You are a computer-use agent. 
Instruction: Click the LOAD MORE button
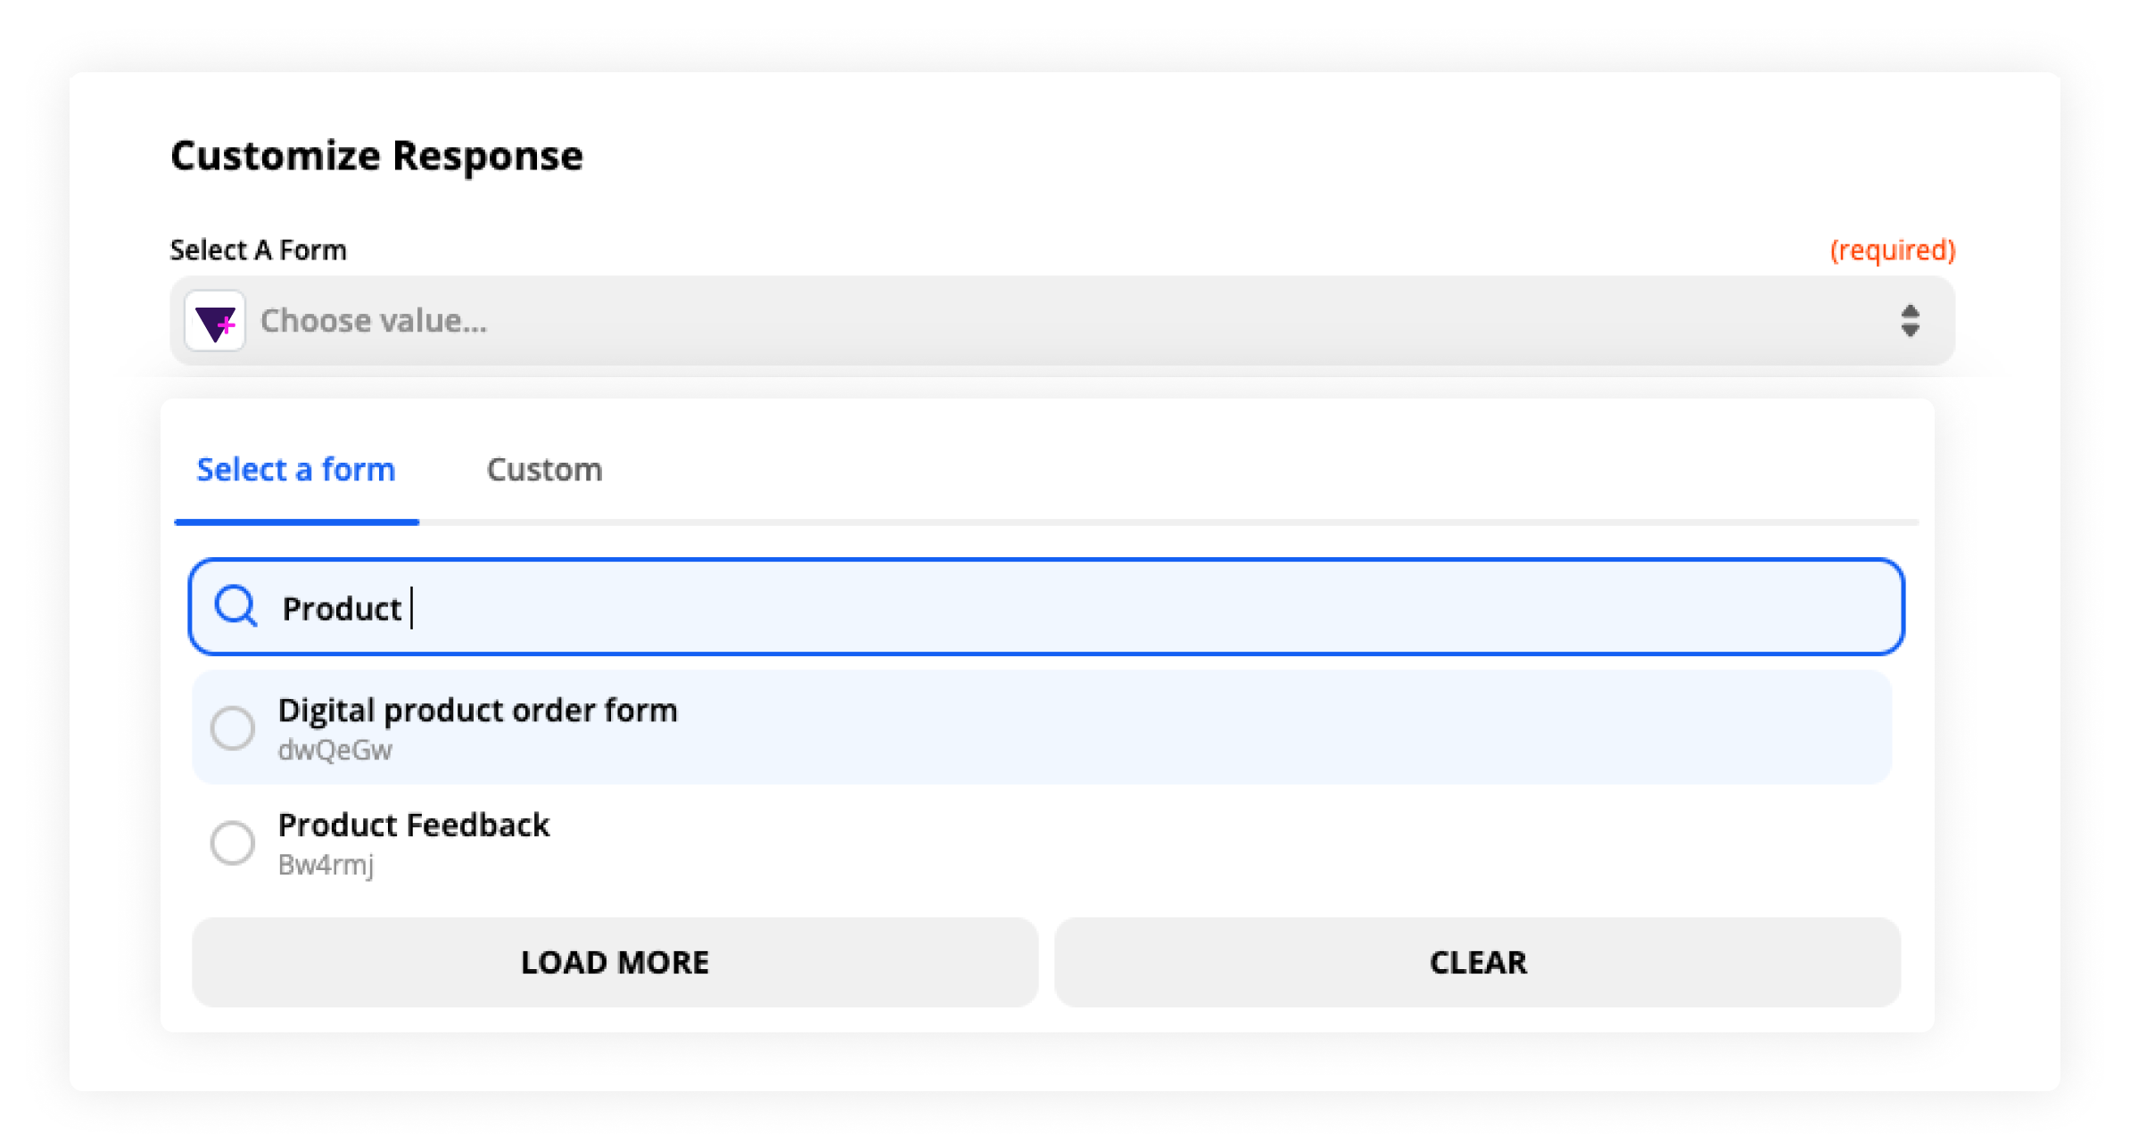615,963
